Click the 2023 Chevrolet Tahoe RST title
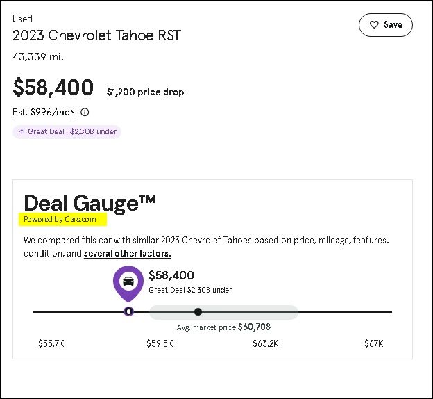The height and width of the screenshot is (399, 433). (96, 35)
